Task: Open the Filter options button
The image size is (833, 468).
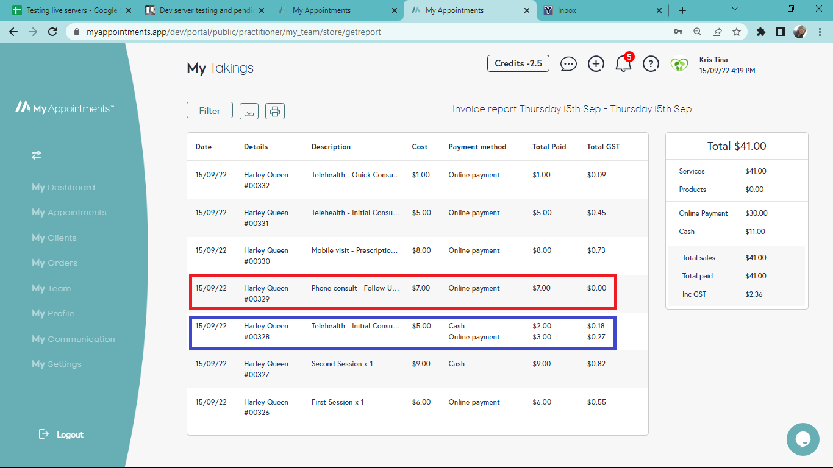Action: 210,110
